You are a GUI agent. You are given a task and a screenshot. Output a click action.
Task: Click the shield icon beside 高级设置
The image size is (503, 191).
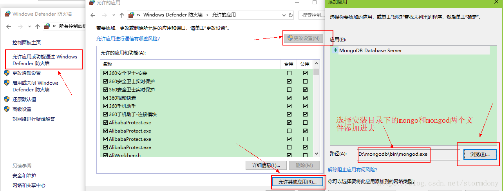pos(7,109)
